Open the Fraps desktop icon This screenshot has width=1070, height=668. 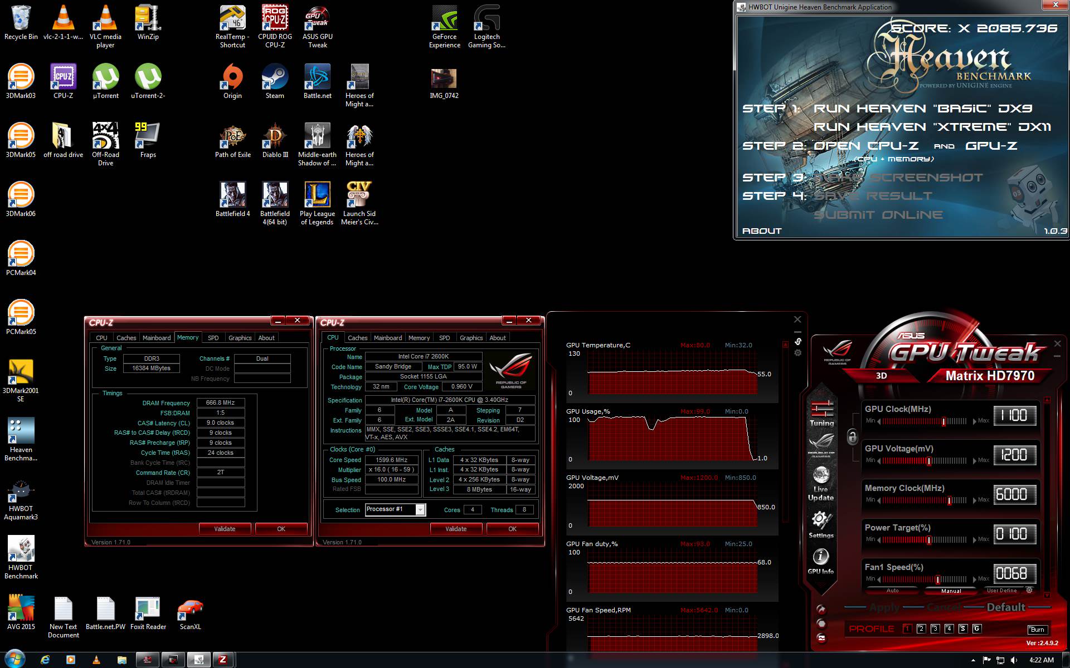(148, 140)
